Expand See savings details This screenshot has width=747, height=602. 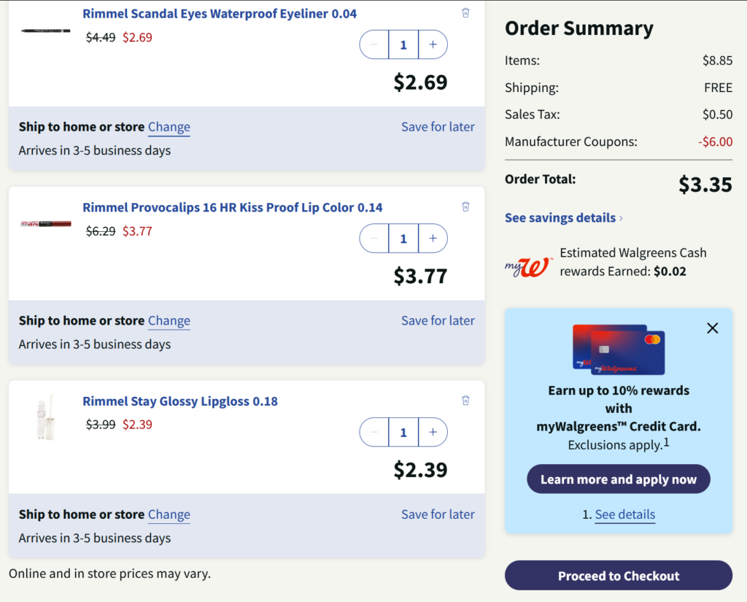click(563, 217)
